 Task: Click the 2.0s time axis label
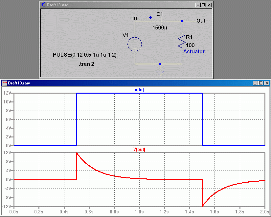coord(265,212)
